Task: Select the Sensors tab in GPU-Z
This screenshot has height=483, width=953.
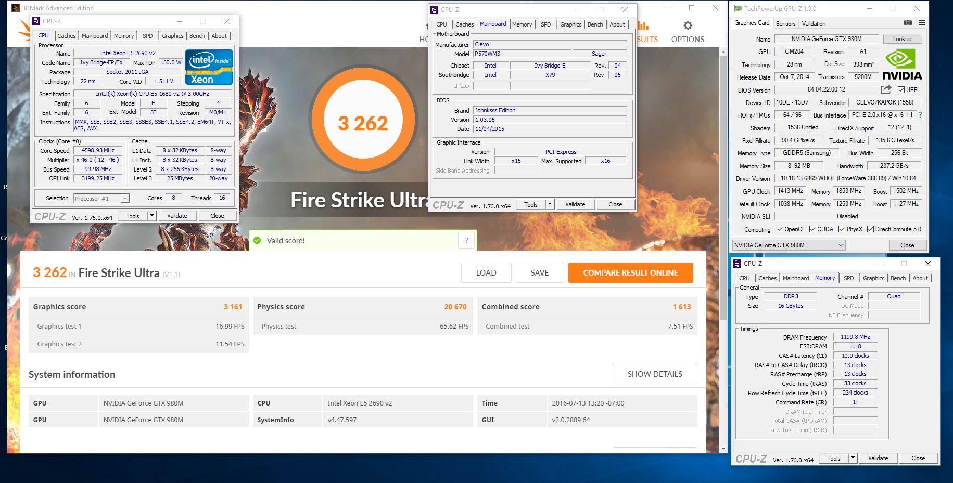Action: [x=785, y=24]
